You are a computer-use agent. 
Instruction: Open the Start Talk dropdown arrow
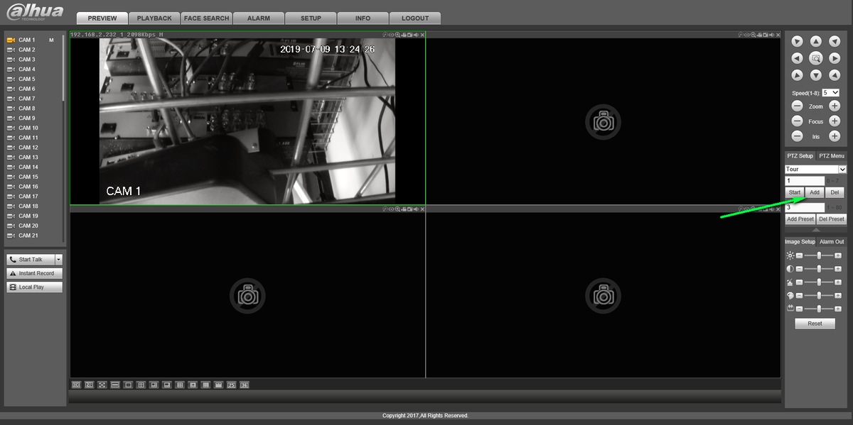pyautogui.click(x=59, y=260)
